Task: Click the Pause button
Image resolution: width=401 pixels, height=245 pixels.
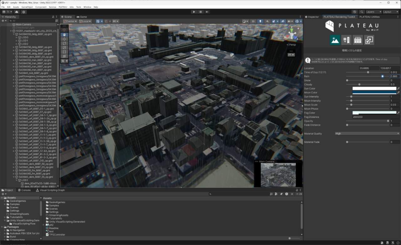Action: click(x=200, y=12)
